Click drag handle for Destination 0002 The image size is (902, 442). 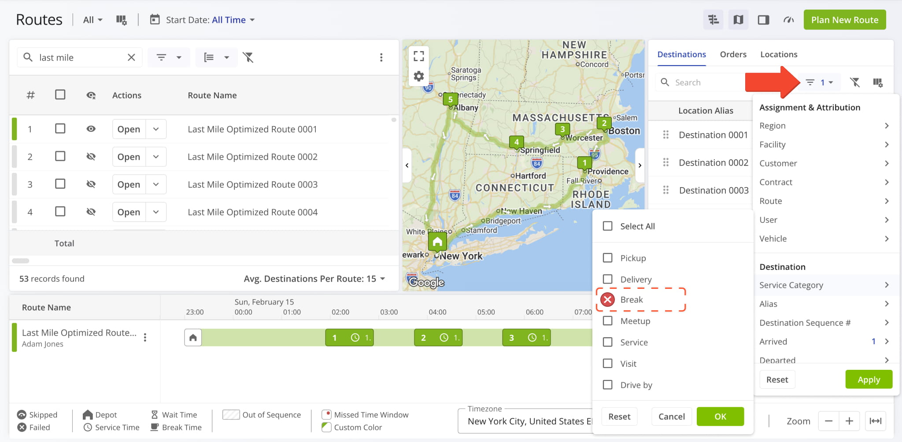[666, 162]
